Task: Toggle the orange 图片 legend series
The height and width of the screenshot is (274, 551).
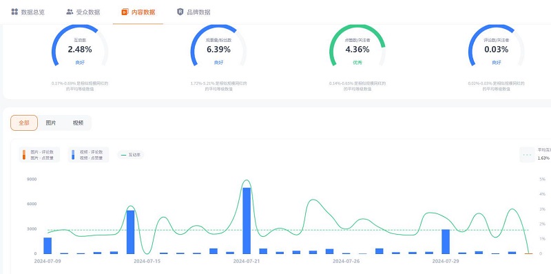Action: pyautogui.click(x=39, y=155)
